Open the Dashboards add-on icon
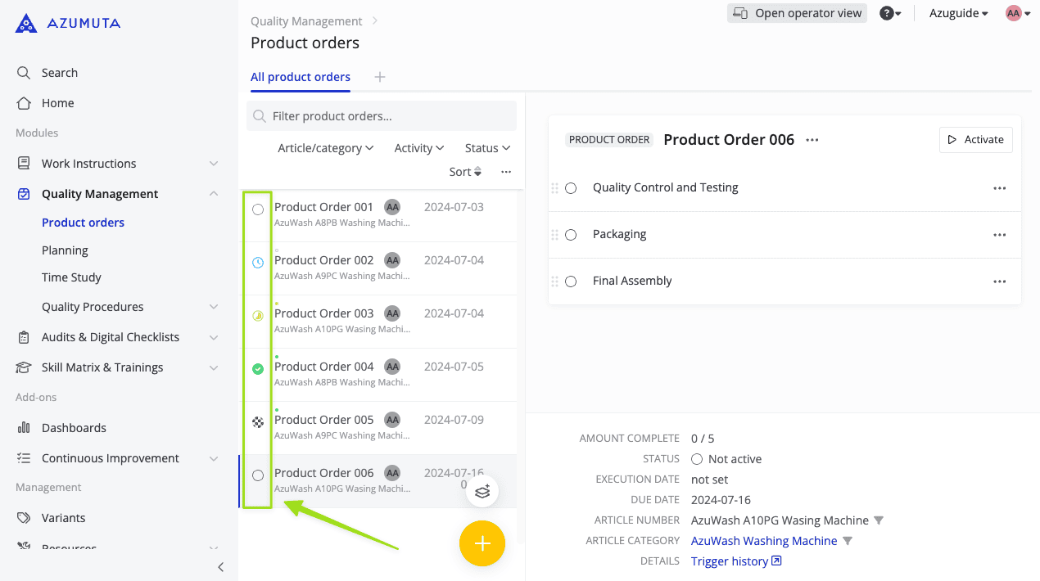Viewport: 1040px width, 581px height. point(24,427)
